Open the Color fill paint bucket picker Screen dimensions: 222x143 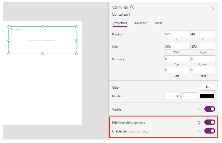click(x=207, y=87)
